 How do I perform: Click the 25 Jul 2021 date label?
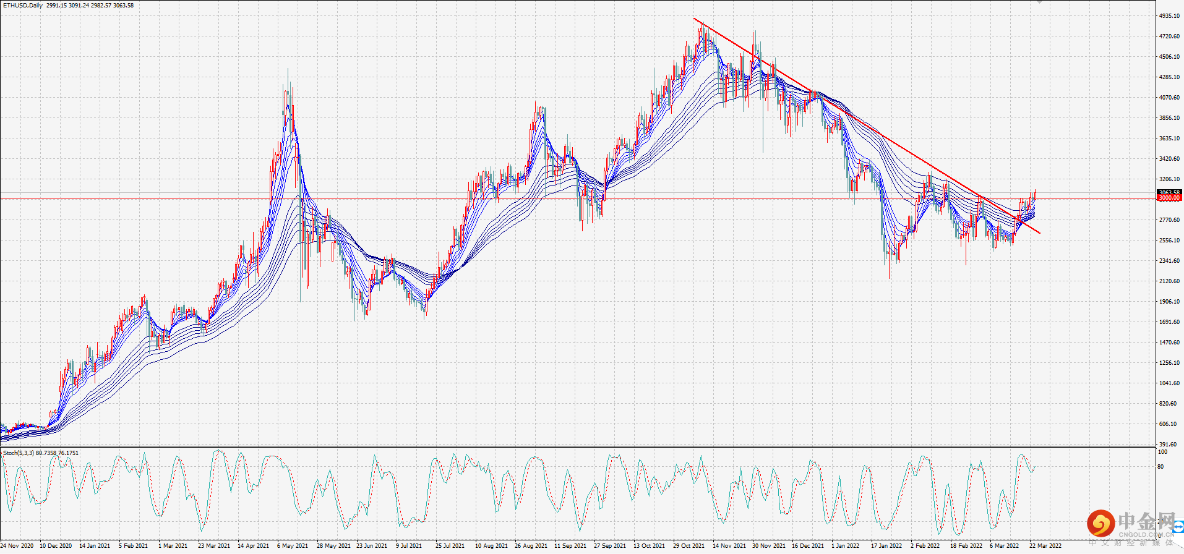pyautogui.click(x=450, y=546)
